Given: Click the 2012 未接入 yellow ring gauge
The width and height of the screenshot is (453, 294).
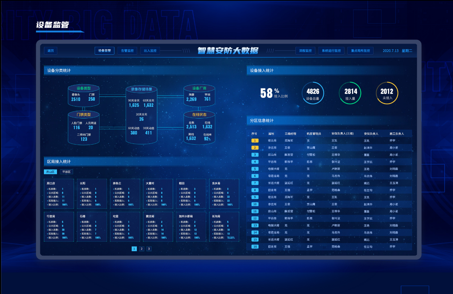Looking at the screenshot, I should coord(387,93).
